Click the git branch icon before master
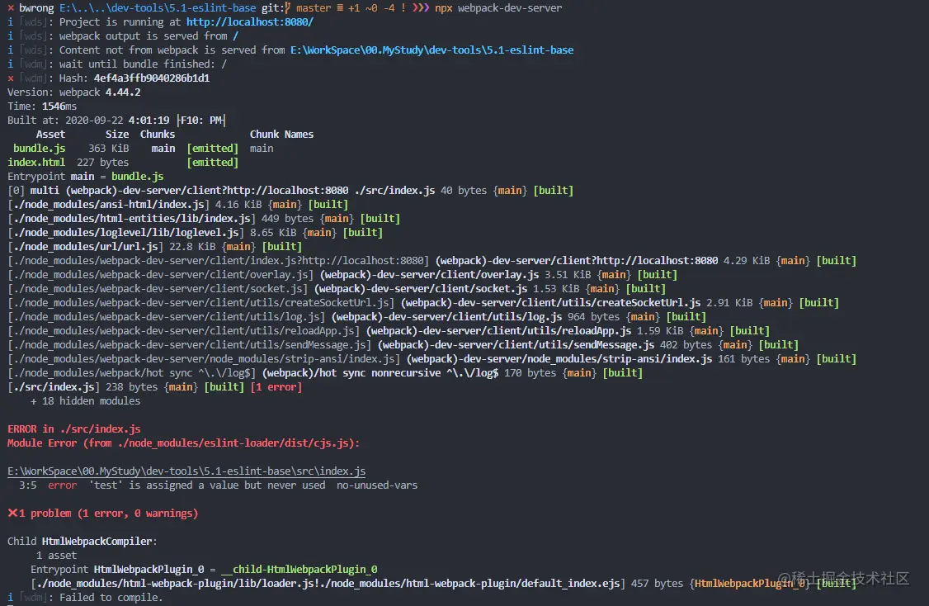 click(x=287, y=7)
